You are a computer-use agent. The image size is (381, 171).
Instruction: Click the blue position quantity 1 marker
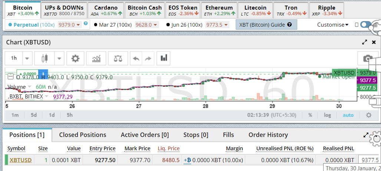[43, 74]
